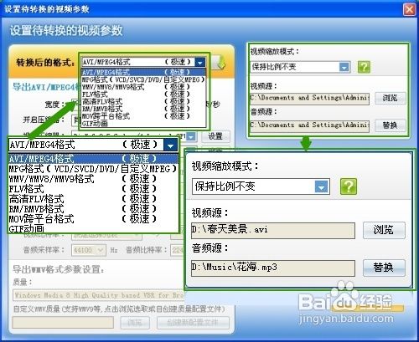Choose 高清FLV格式 in the small unmagnified list
This screenshot has height=342, width=419.
pos(143,101)
